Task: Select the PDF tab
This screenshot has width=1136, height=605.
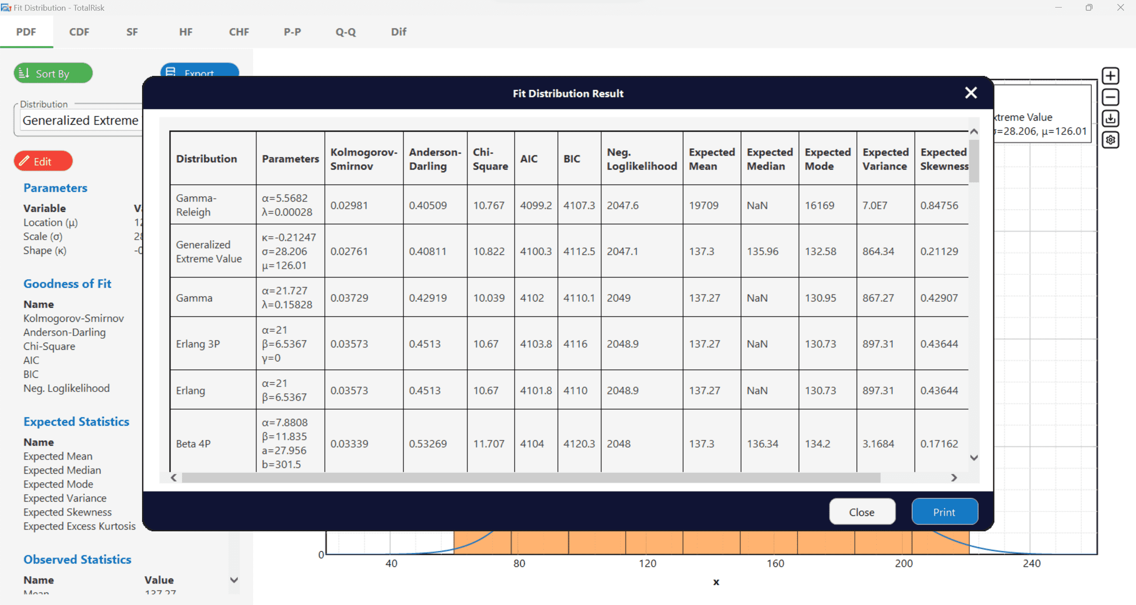Action: pyautogui.click(x=26, y=32)
